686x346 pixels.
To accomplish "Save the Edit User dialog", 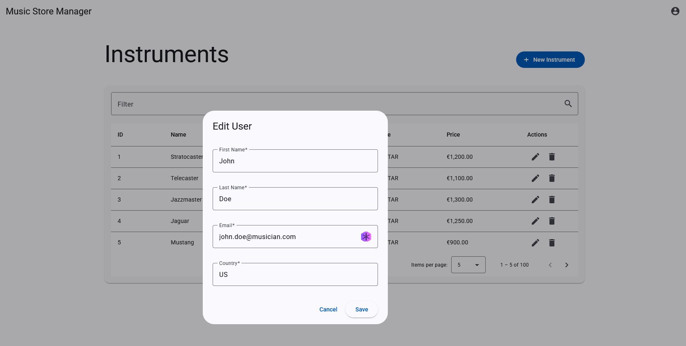I will coord(362,309).
